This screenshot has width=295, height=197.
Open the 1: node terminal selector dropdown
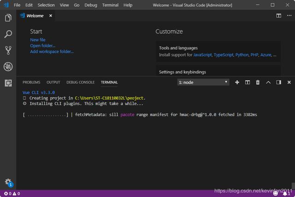203,82
